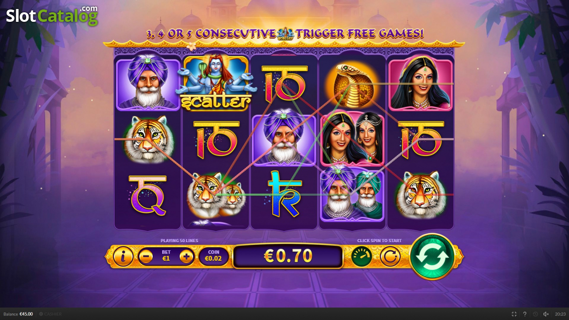Toggle fullscreen mode icon
Screen dimensions: 569x320
coord(514,314)
